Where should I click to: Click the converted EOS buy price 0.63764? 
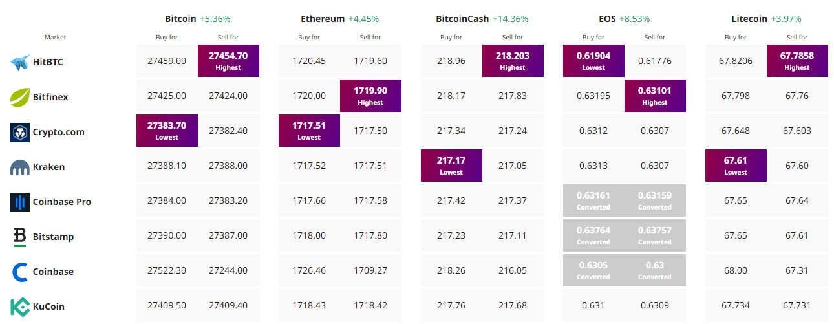[593, 235]
